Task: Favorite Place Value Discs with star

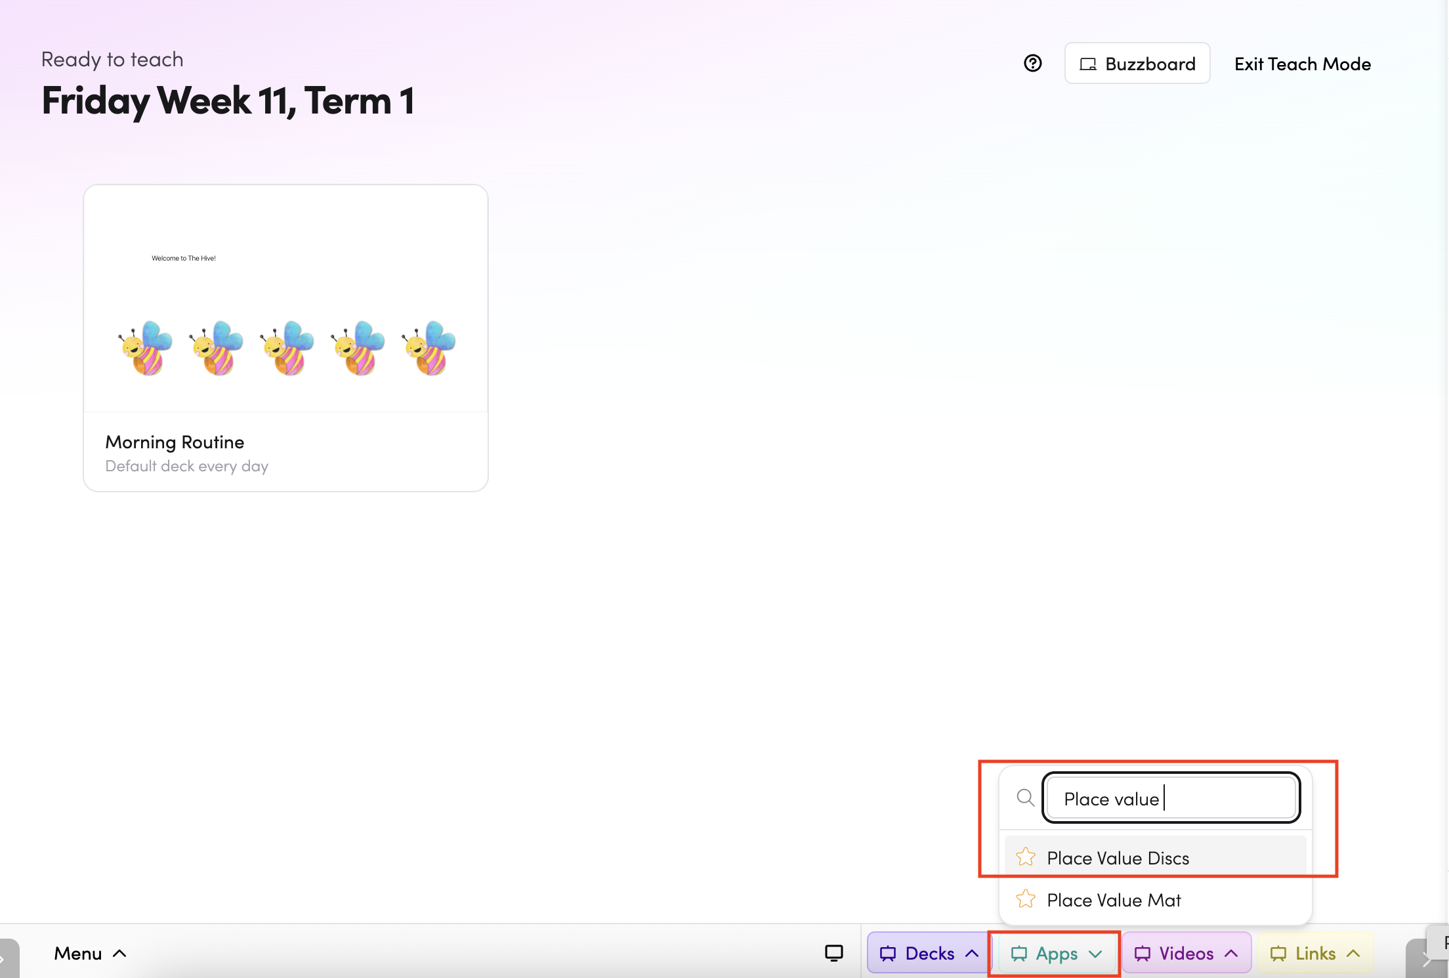Action: tap(1026, 857)
